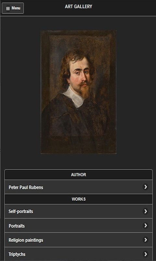
Task: Select the Portraits works category
Action: 78,225
